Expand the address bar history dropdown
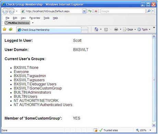Screen dimensions: 158x134 point(84,11)
